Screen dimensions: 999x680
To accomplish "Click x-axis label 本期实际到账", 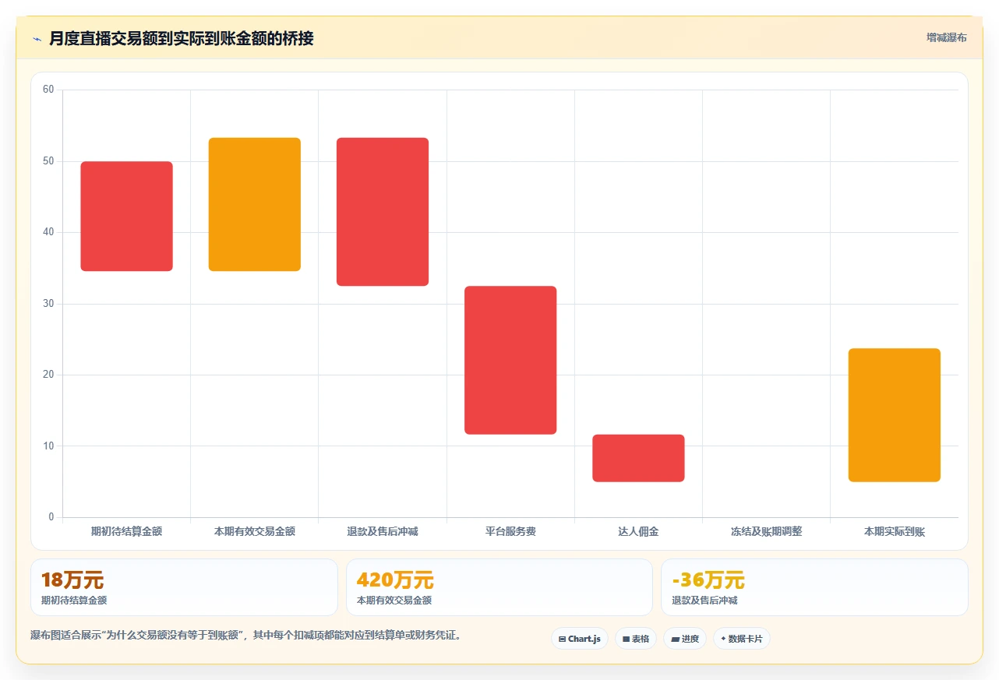I will point(895,531).
